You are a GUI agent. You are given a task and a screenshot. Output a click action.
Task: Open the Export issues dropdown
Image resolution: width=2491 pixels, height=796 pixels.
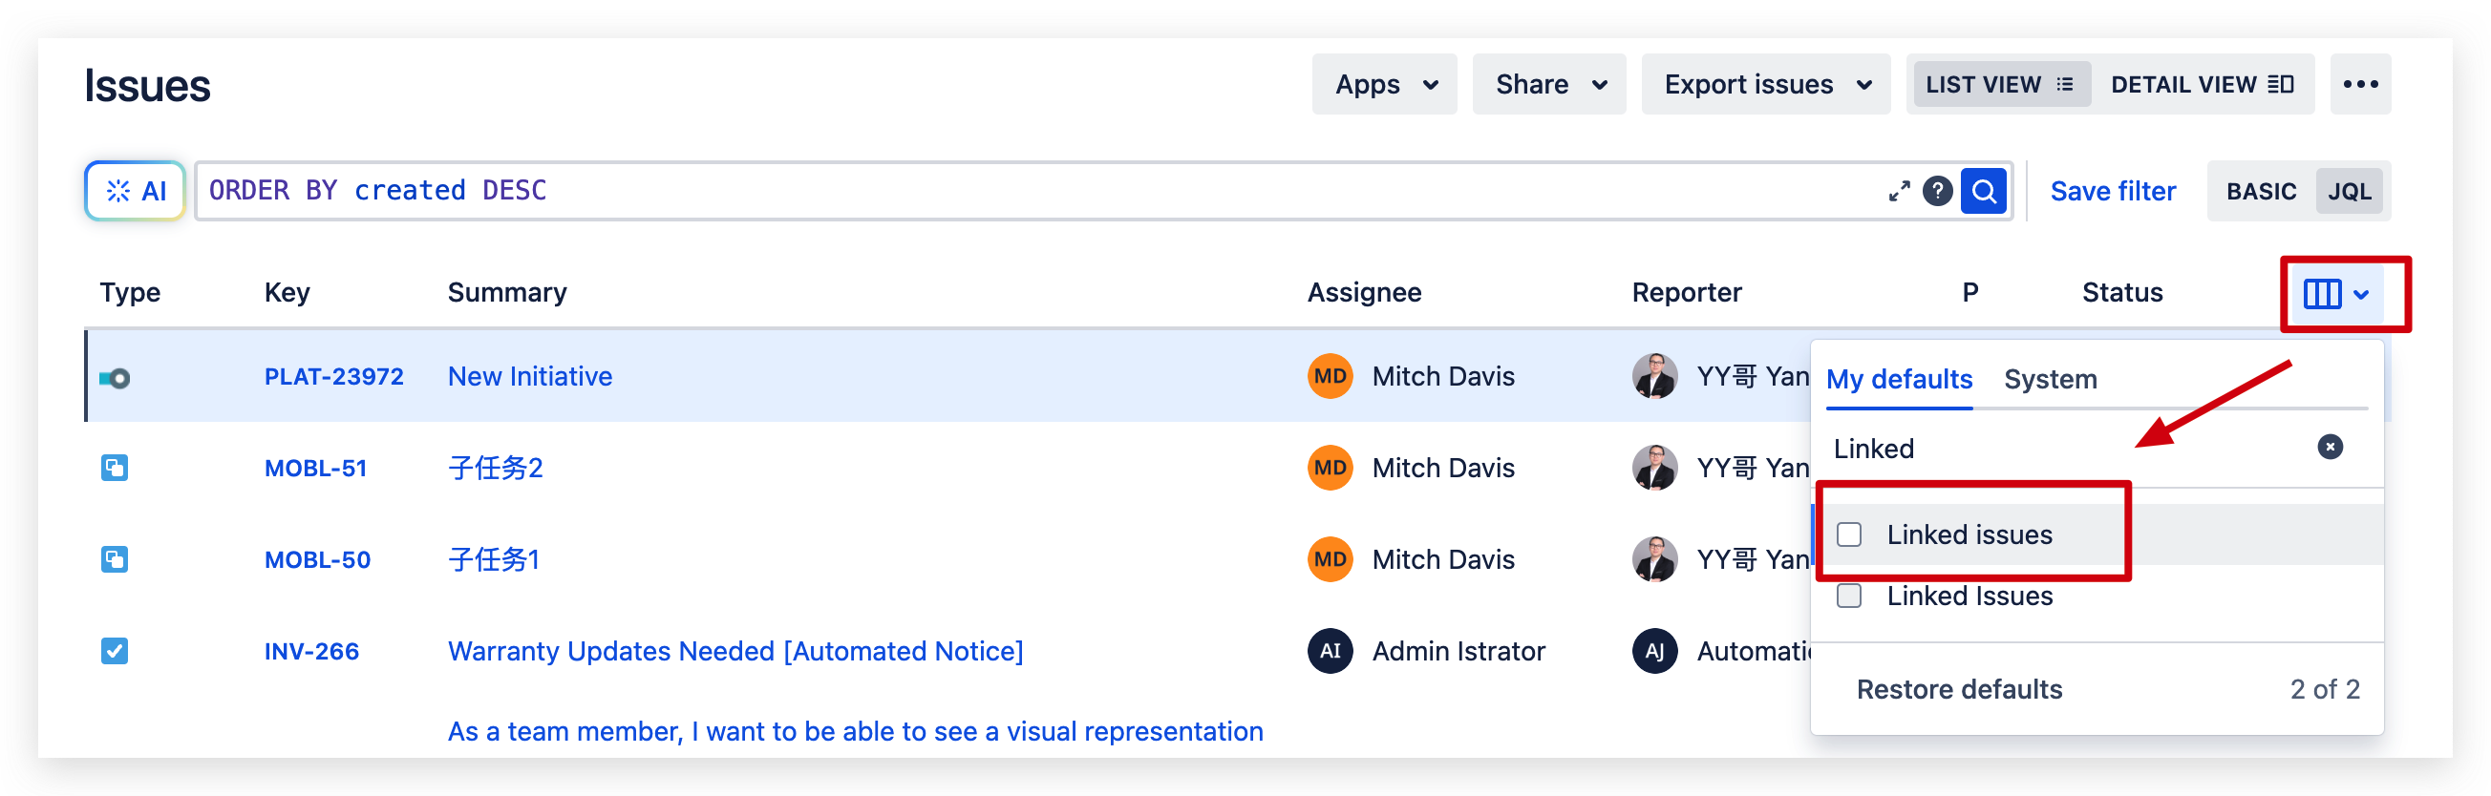click(1766, 84)
